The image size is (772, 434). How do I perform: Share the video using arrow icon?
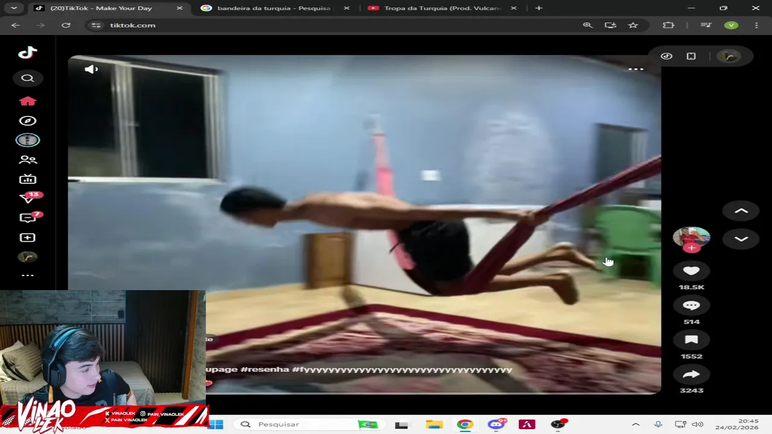[691, 374]
